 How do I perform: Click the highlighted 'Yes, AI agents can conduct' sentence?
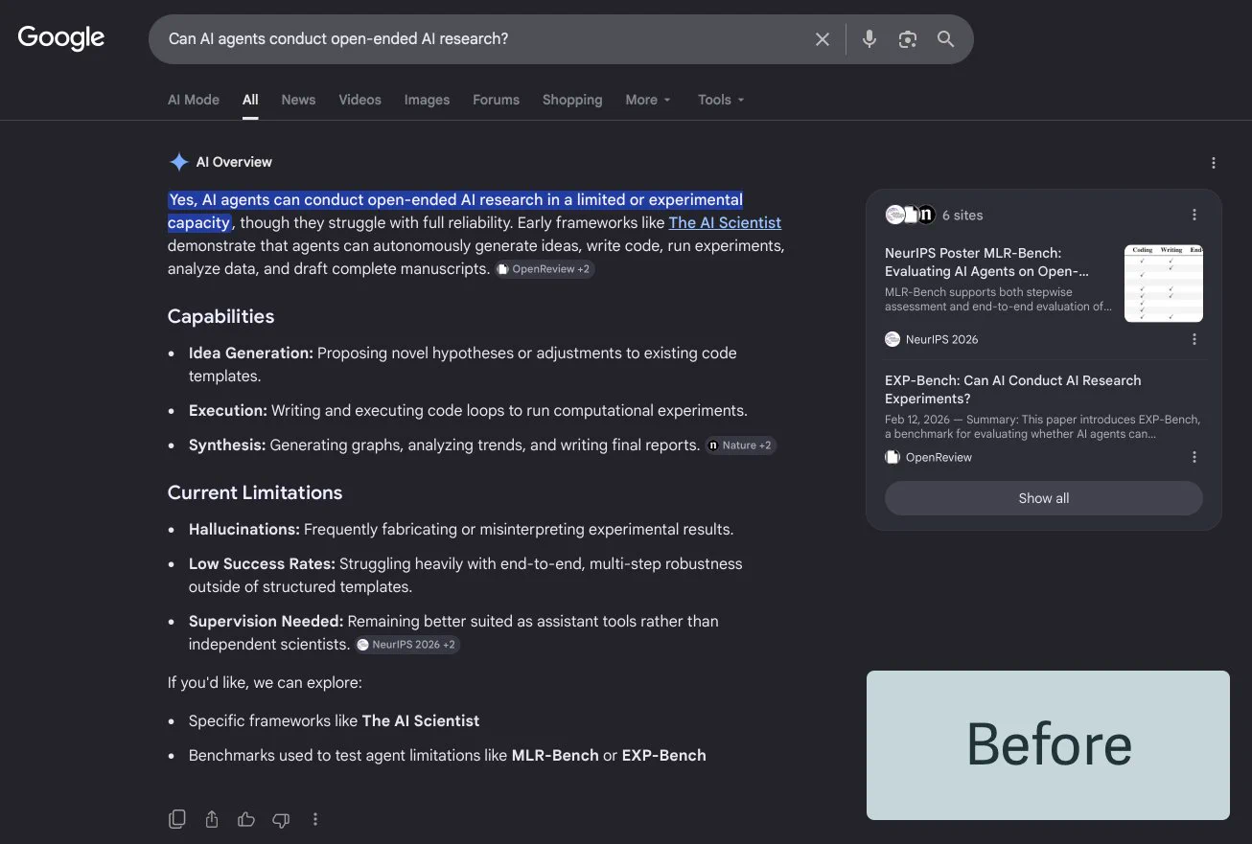click(x=455, y=211)
